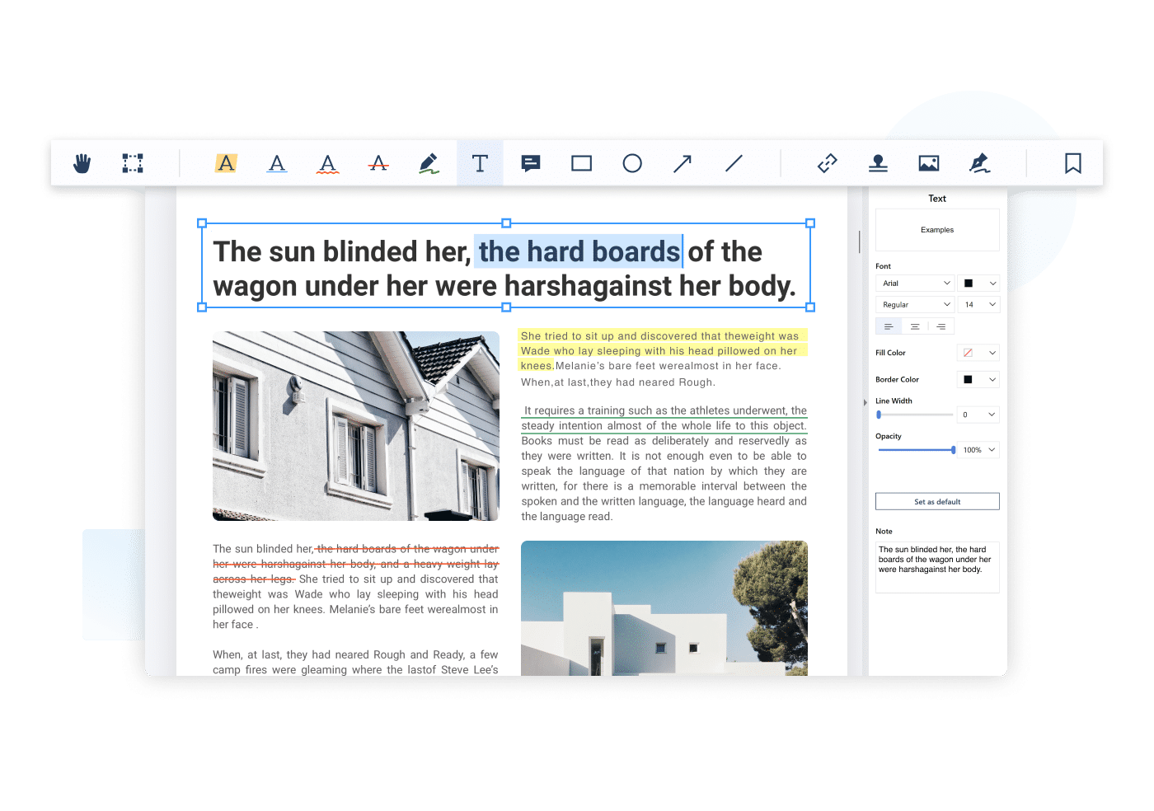
Task: Open the Arial font family dropdown
Action: [x=915, y=284]
